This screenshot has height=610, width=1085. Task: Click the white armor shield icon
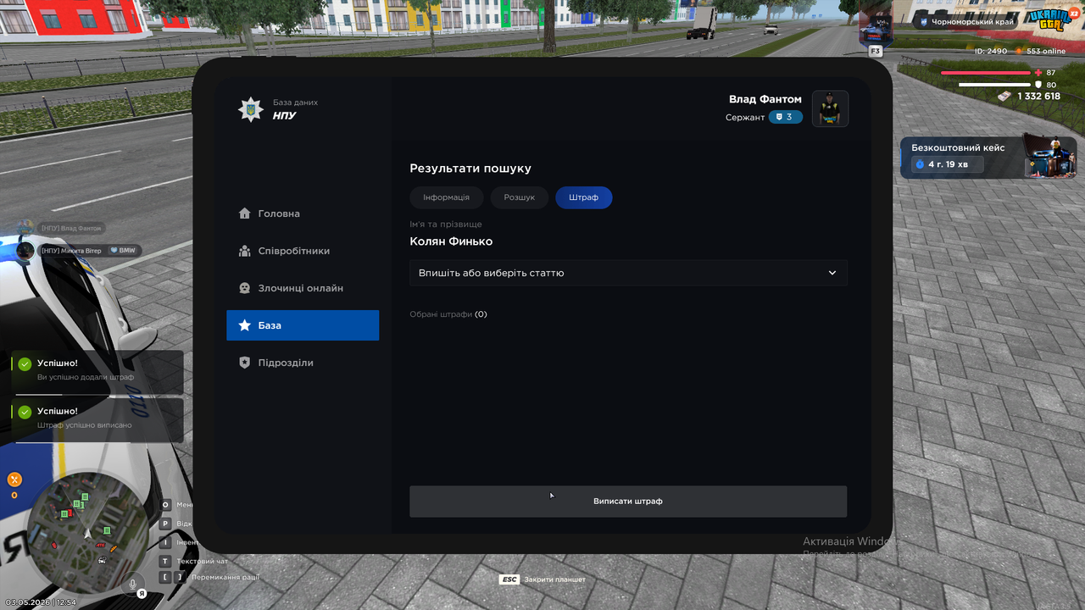click(x=1038, y=85)
